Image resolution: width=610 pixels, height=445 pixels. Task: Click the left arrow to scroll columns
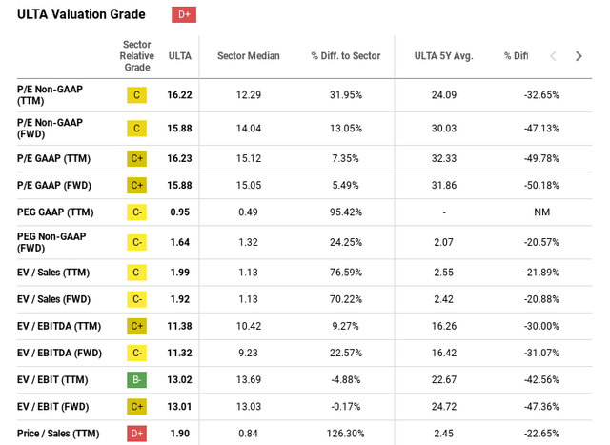553,56
